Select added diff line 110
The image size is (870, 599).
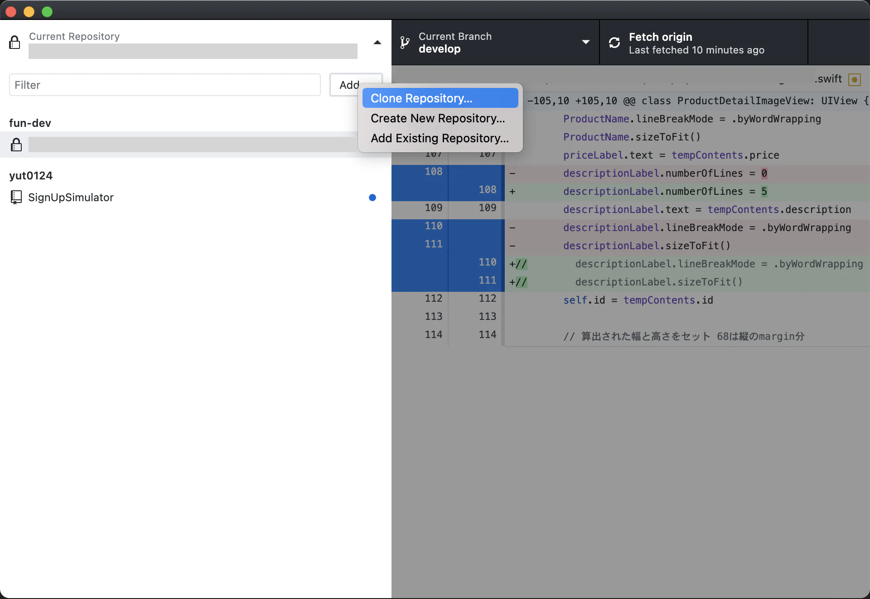(x=488, y=262)
